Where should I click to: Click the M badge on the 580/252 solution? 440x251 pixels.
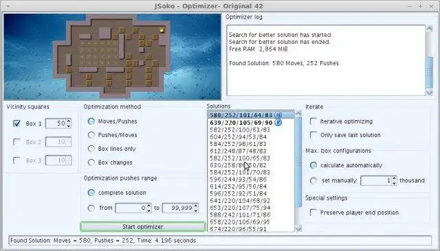[x=278, y=115]
